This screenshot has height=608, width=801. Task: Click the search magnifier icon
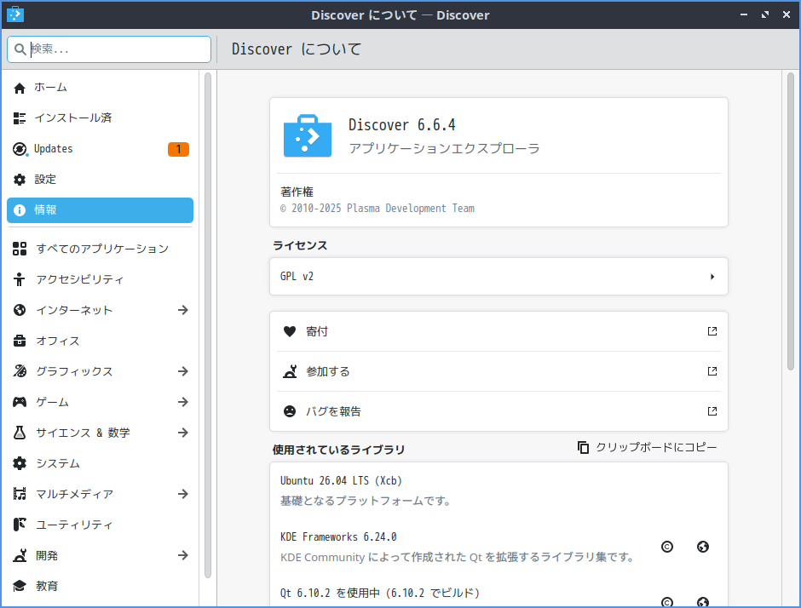pos(20,49)
